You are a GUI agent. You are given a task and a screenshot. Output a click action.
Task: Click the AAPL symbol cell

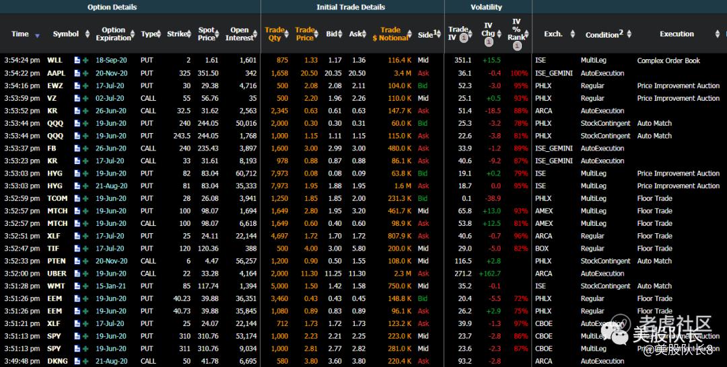(56, 73)
